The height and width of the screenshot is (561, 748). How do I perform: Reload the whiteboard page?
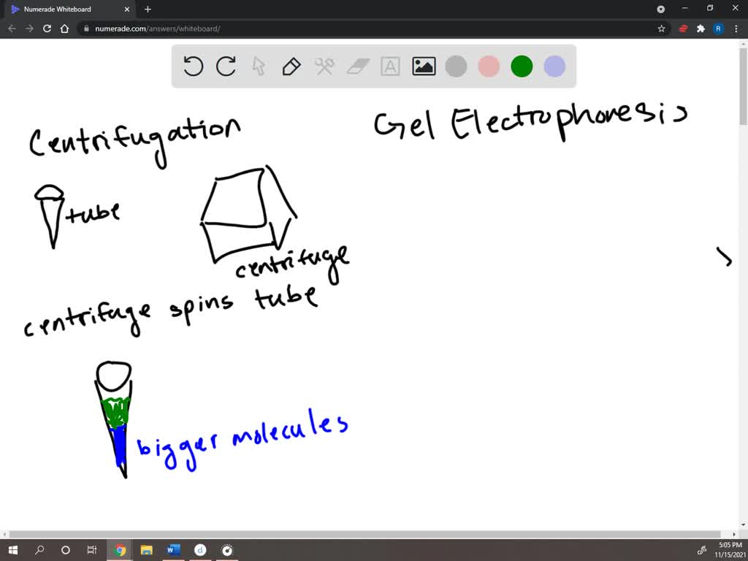tap(47, 28)
